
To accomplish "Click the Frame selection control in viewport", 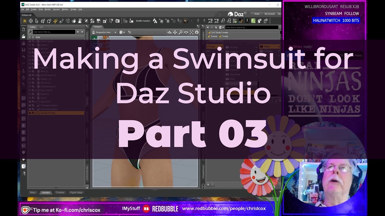I will tap(191, 32).
